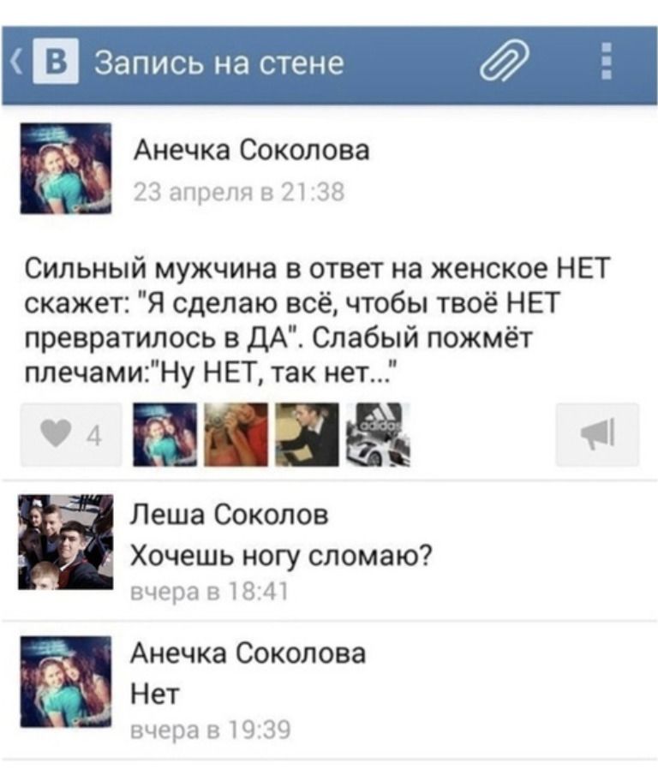Open liker avatar of man in suit

(307, 435)
